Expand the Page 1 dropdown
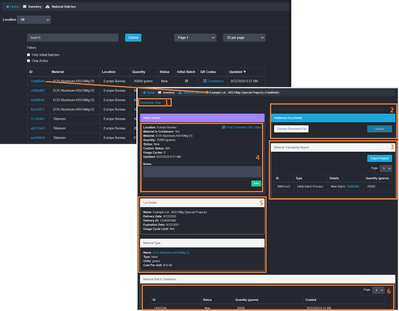Screen dimensions: 399x311 click(x=195, y=38)
